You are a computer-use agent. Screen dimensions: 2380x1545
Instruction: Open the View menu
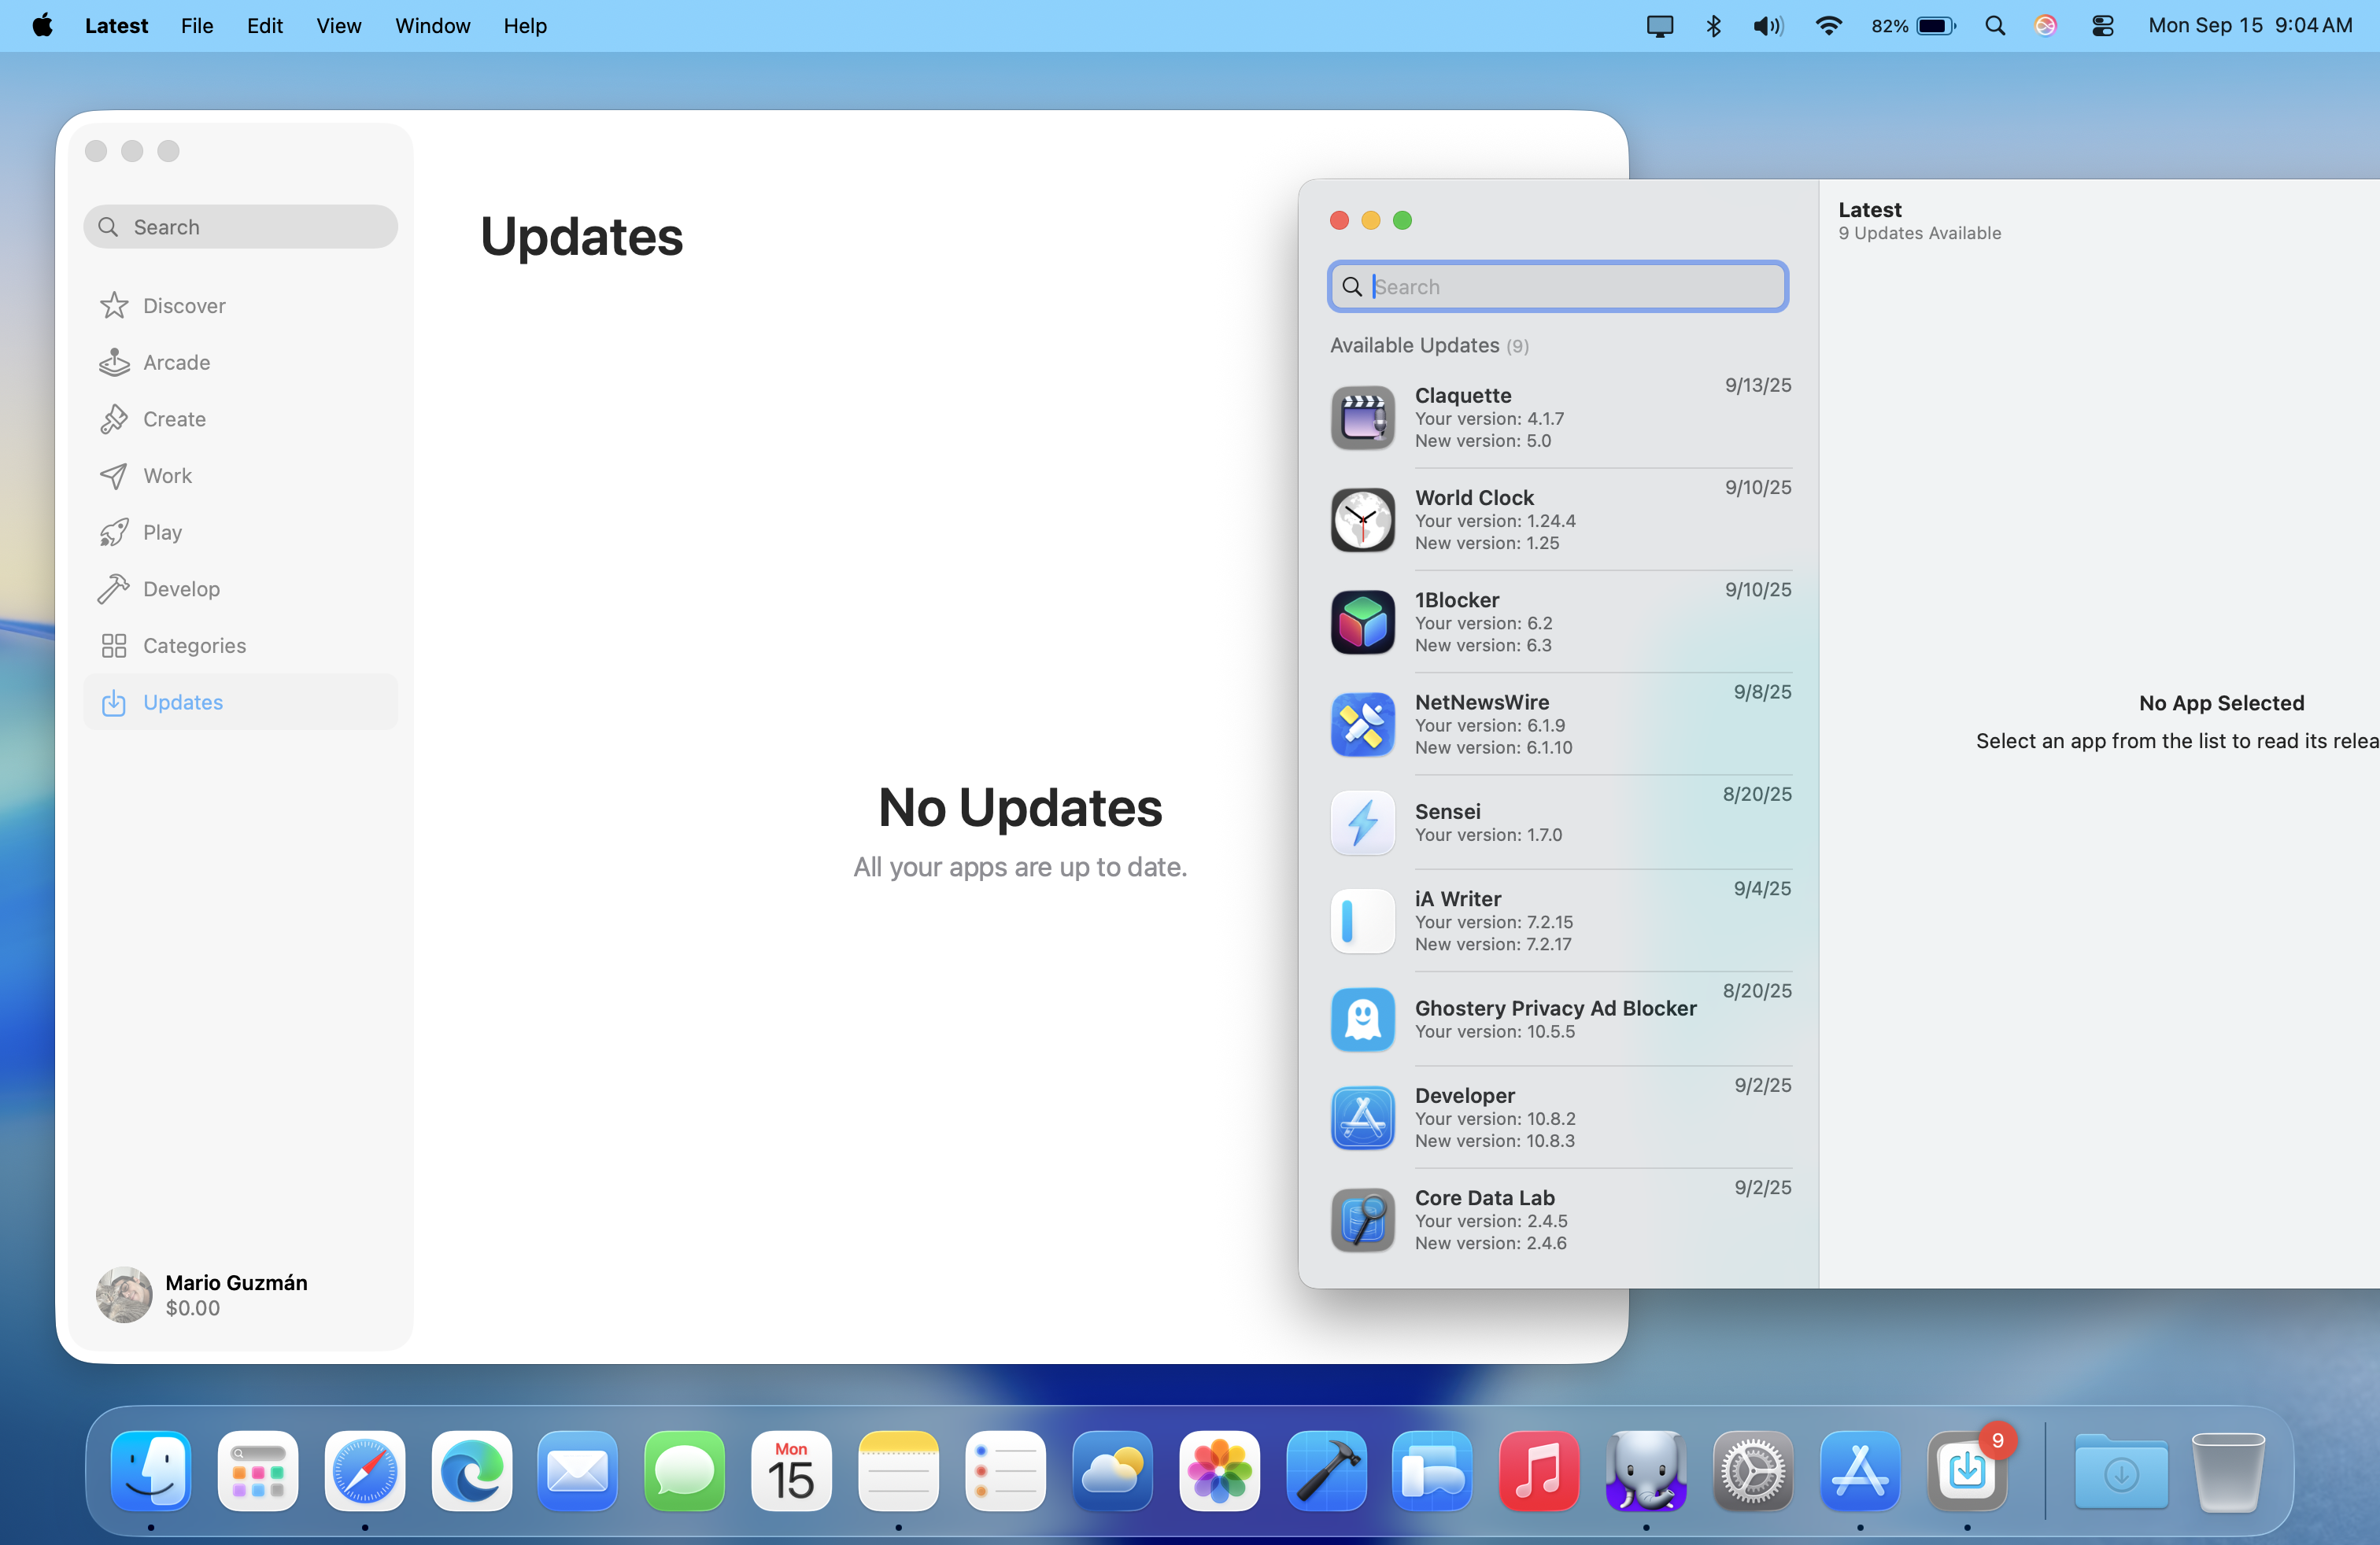pos(338,26)
